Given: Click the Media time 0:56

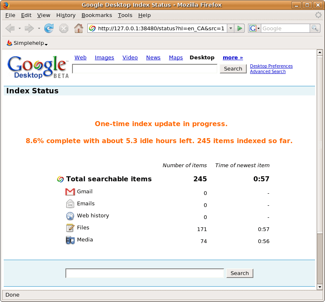Looking at the screenshot, I should [263, 241].
